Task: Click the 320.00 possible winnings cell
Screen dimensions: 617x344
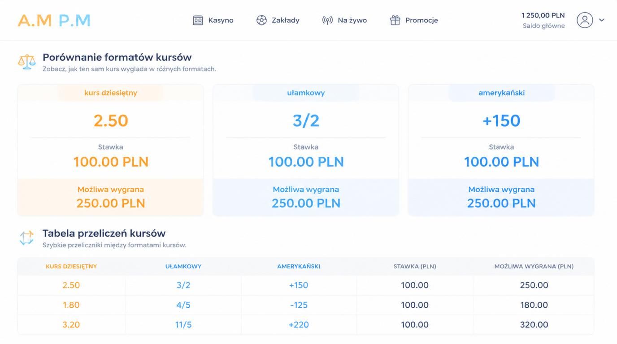Action: coord(534,325)
